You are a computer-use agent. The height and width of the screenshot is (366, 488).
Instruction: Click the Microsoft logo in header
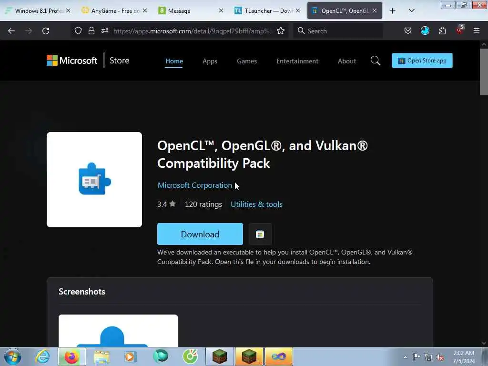point(72,61)
